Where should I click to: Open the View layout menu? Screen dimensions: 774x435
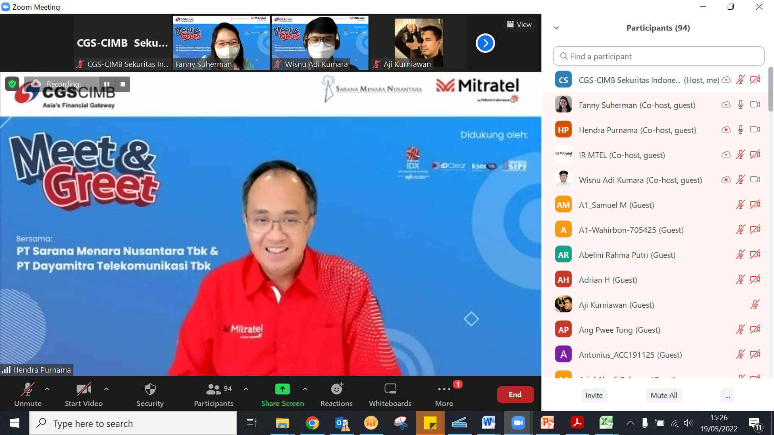pos(519,25)
